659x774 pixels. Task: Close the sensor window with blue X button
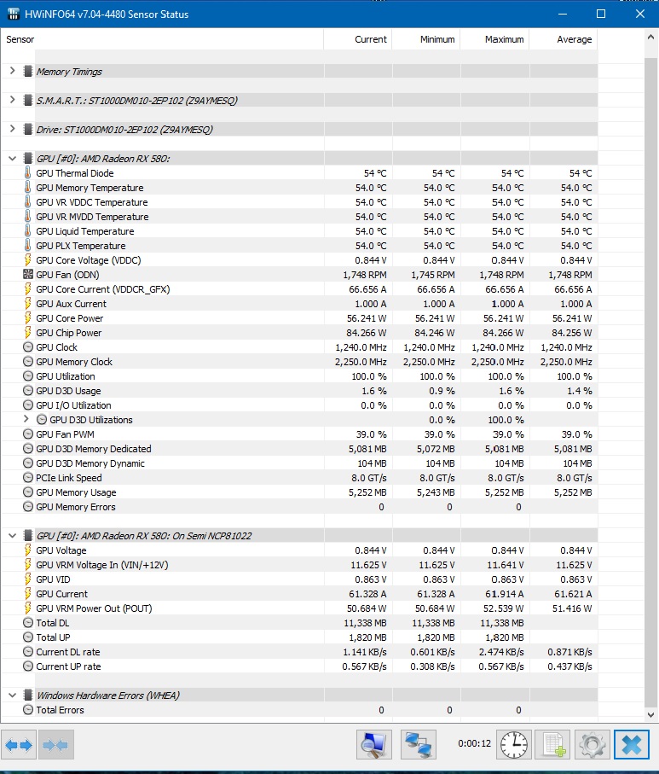pos(632,744)
